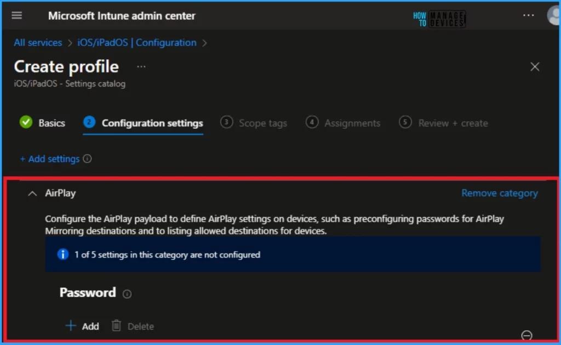Click the + Add settings link
Image resolution: width=561 pixels, height=345 pixels.
pos(50,159)
